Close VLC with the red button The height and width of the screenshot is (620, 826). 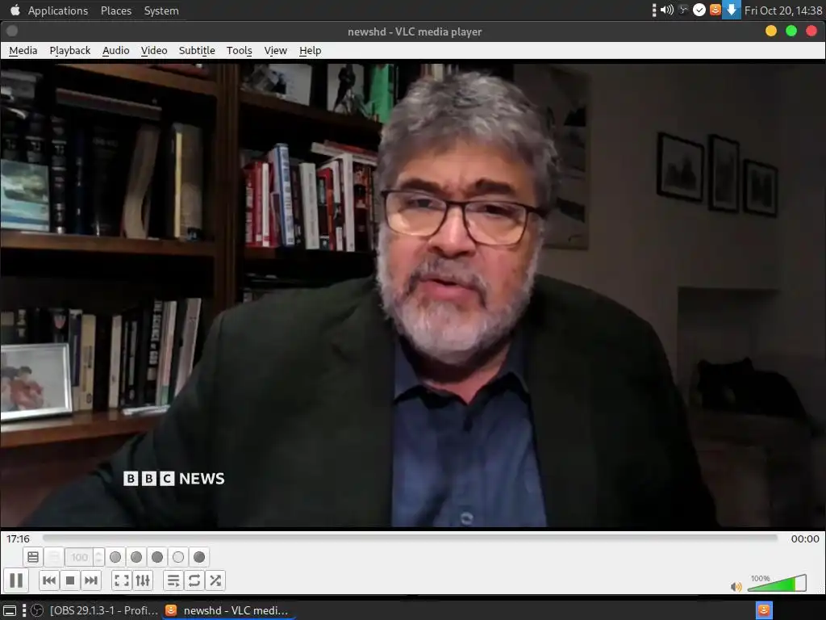click(811, 31)
